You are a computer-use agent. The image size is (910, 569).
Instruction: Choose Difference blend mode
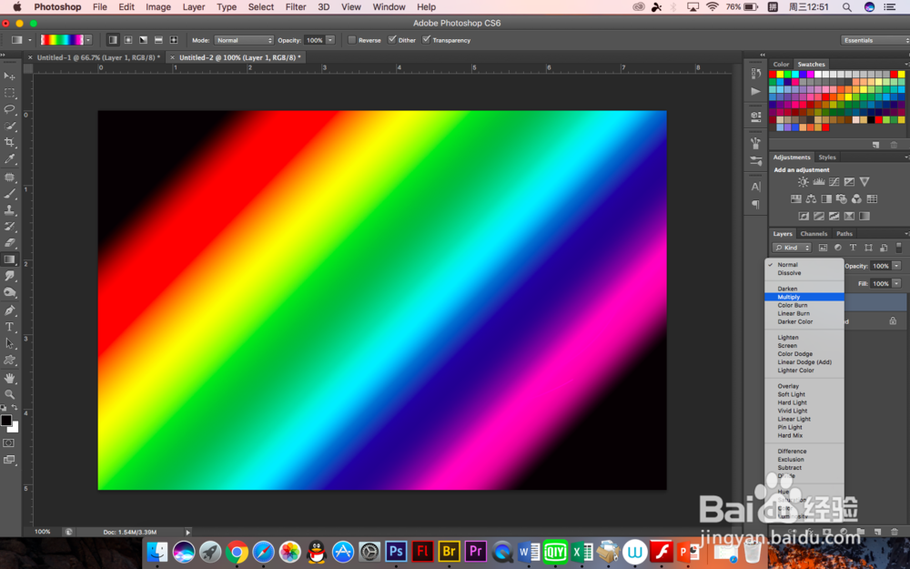click(804, 452)
